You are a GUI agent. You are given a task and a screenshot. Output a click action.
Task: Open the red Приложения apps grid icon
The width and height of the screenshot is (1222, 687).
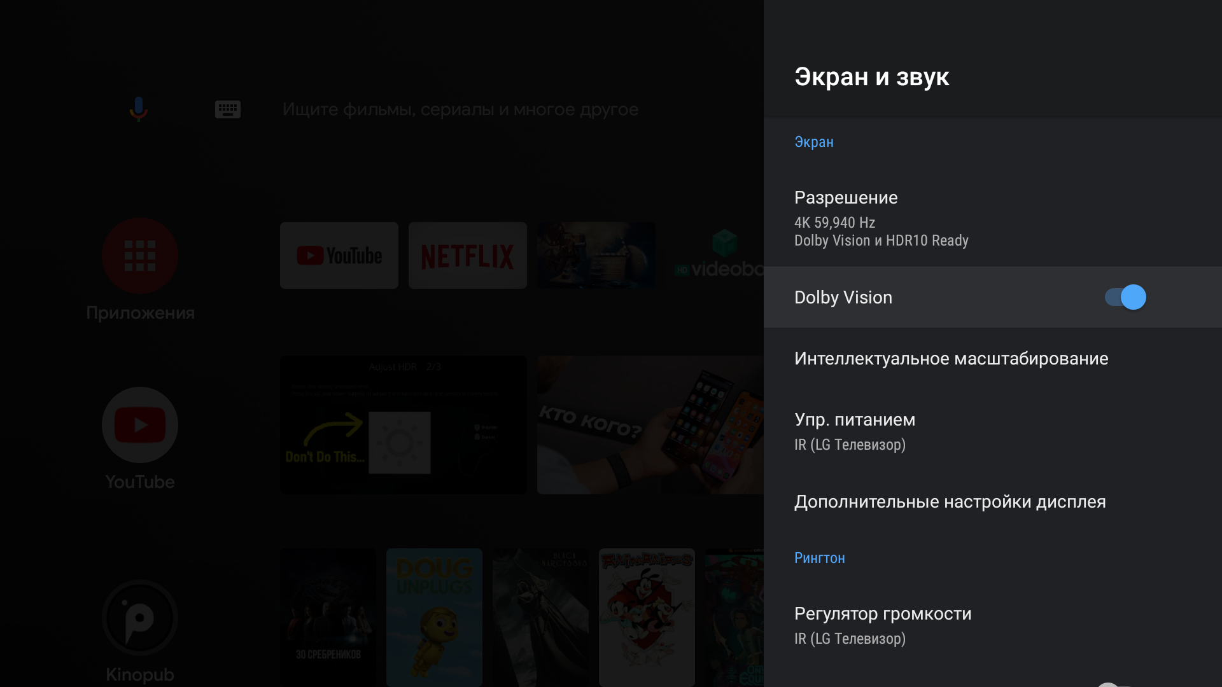pyautogui.click(x=140, y=256)
